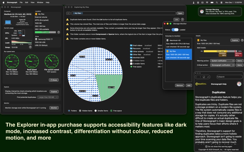The width and height of the screenshot is (244, 152).
Task: Click the MacBook Air laptop icon
Action: [8, 22]
